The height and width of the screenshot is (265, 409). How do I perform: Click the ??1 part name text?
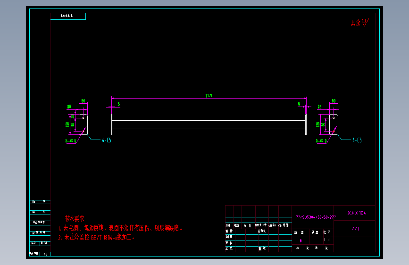[355, 229]
